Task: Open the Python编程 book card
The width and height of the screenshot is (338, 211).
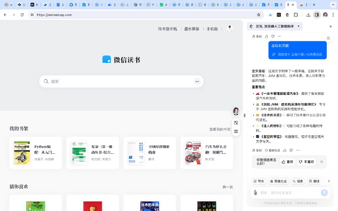Action: point(35,153)
